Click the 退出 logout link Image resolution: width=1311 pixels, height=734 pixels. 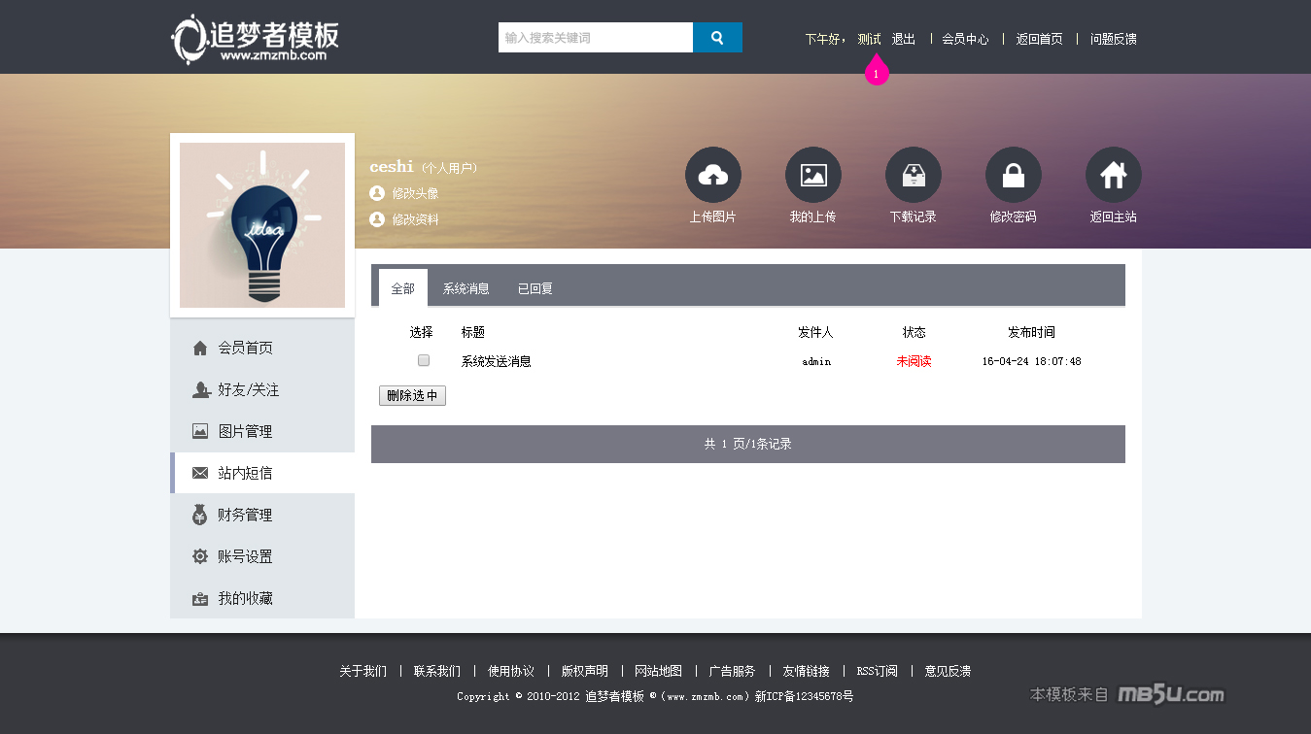point(904,39)
